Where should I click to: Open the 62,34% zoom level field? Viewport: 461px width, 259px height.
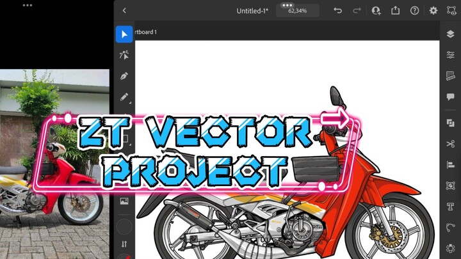(x=298, y=11)
